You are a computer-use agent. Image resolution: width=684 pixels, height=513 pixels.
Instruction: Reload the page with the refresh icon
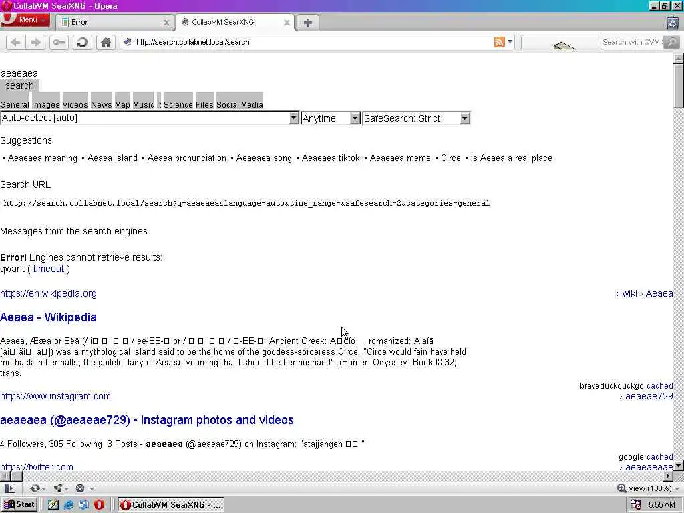pos(82,42)
